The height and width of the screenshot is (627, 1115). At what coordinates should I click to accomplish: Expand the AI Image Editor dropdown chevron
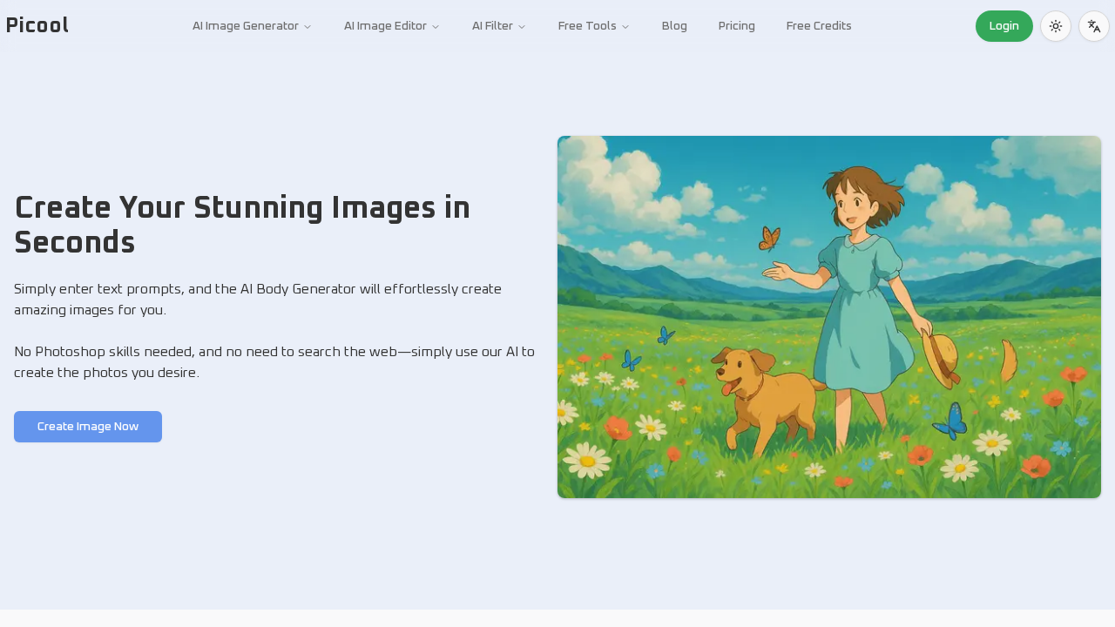pos(435,26)
